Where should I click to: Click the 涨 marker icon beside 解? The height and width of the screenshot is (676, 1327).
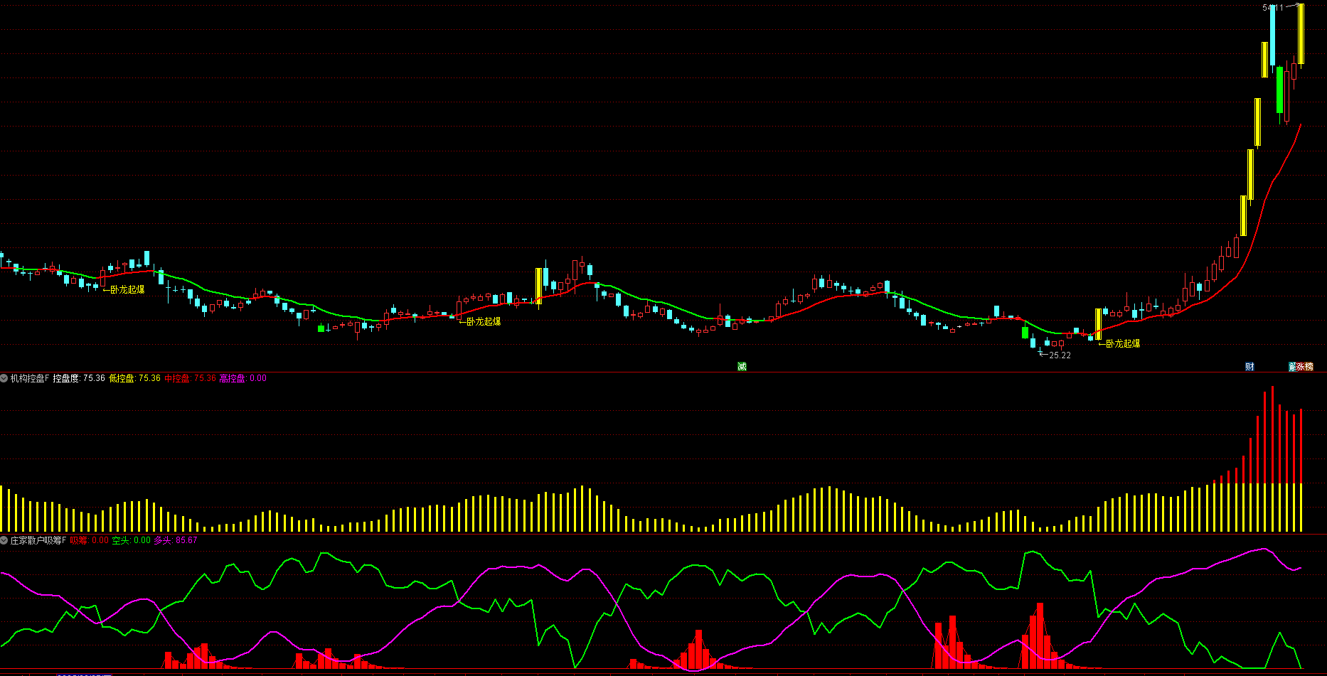point(1301,367)
